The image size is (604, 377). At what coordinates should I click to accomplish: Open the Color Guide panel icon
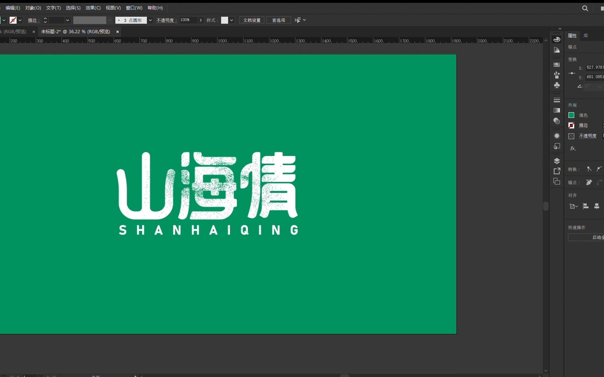point(557,50)
